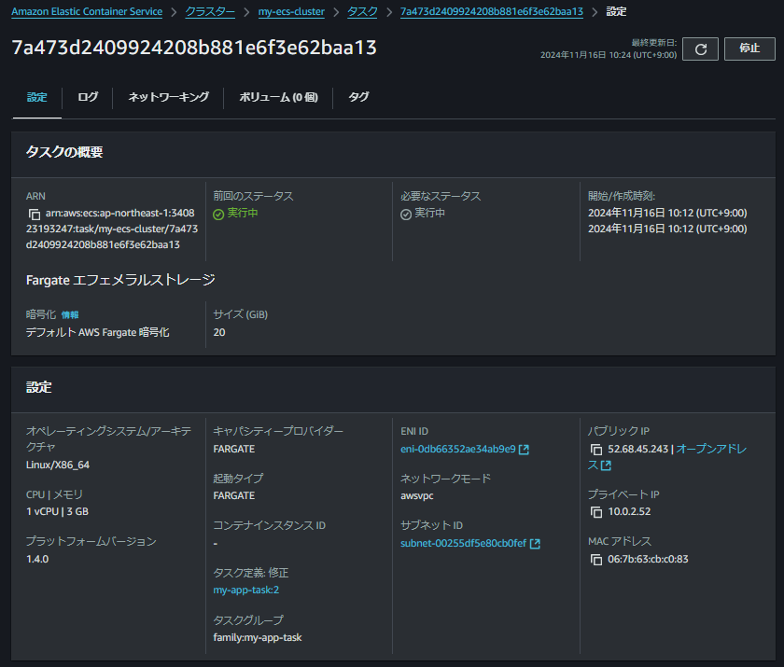
Task: Click last updated time 2024年11月16日 10:24
Action: point(609,55)
